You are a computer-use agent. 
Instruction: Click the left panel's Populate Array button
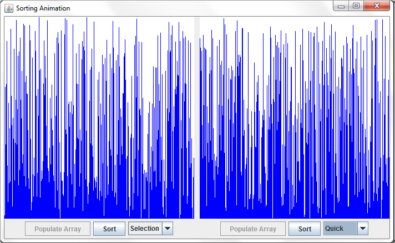pos(58,229)
